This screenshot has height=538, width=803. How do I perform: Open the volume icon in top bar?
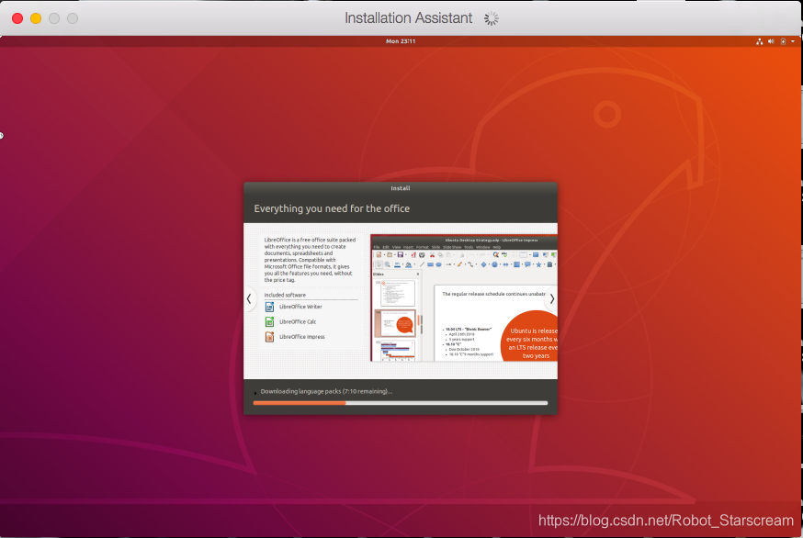click(771, 41)
